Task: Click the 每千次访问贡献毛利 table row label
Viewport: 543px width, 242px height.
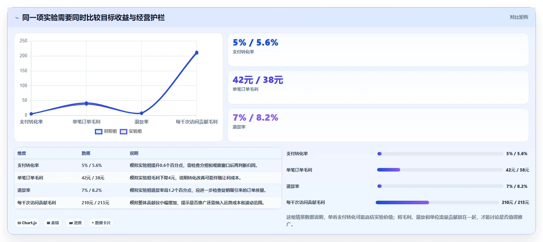Action: click(37, 203)
